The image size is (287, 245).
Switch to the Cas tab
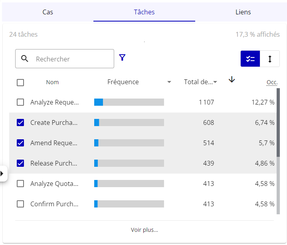point(48,12)
